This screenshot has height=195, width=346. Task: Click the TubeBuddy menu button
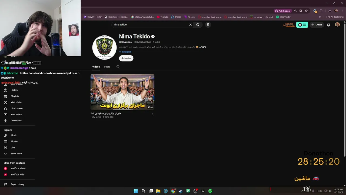pyautogui.click(x=302, y=25)
